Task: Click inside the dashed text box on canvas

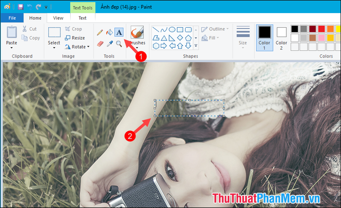Action: [189, 108]
